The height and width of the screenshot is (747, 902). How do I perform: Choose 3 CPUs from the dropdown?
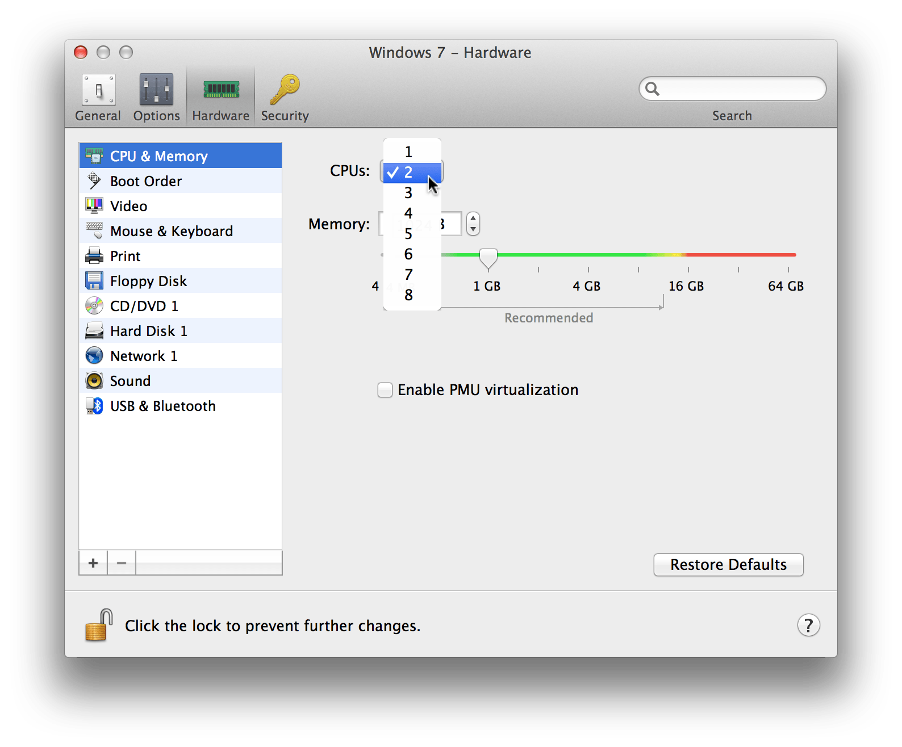(412, 192)
